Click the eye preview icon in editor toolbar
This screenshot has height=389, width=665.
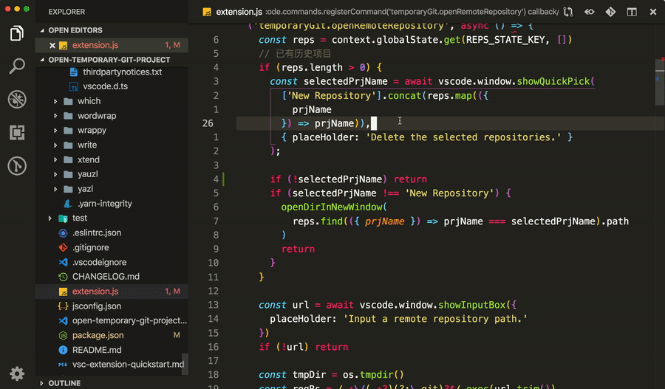590,12
